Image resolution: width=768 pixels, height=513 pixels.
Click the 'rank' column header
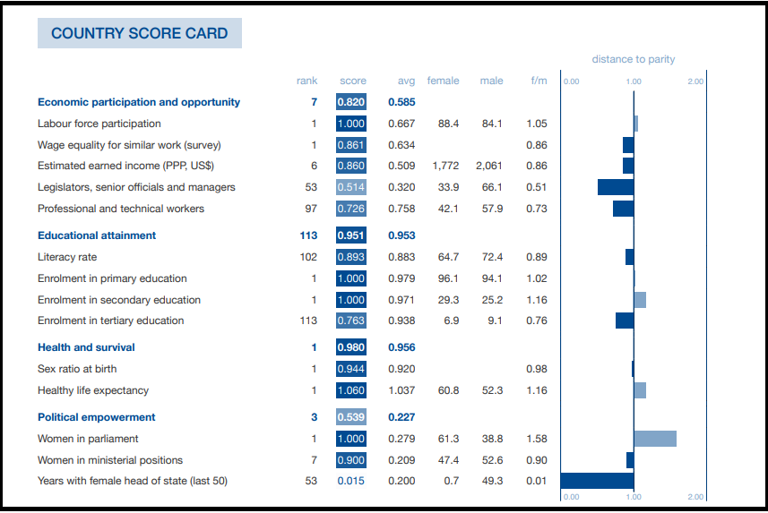[306, 81]
